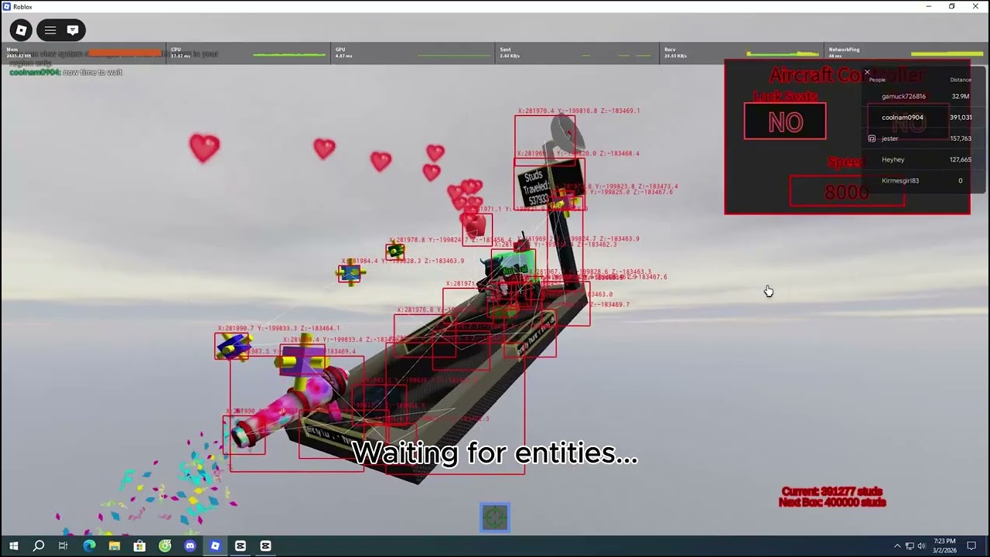Viewport: 990px width, 557px height.
Task: Click the badge icon beside jester
Action: click(x=872, y=138)
